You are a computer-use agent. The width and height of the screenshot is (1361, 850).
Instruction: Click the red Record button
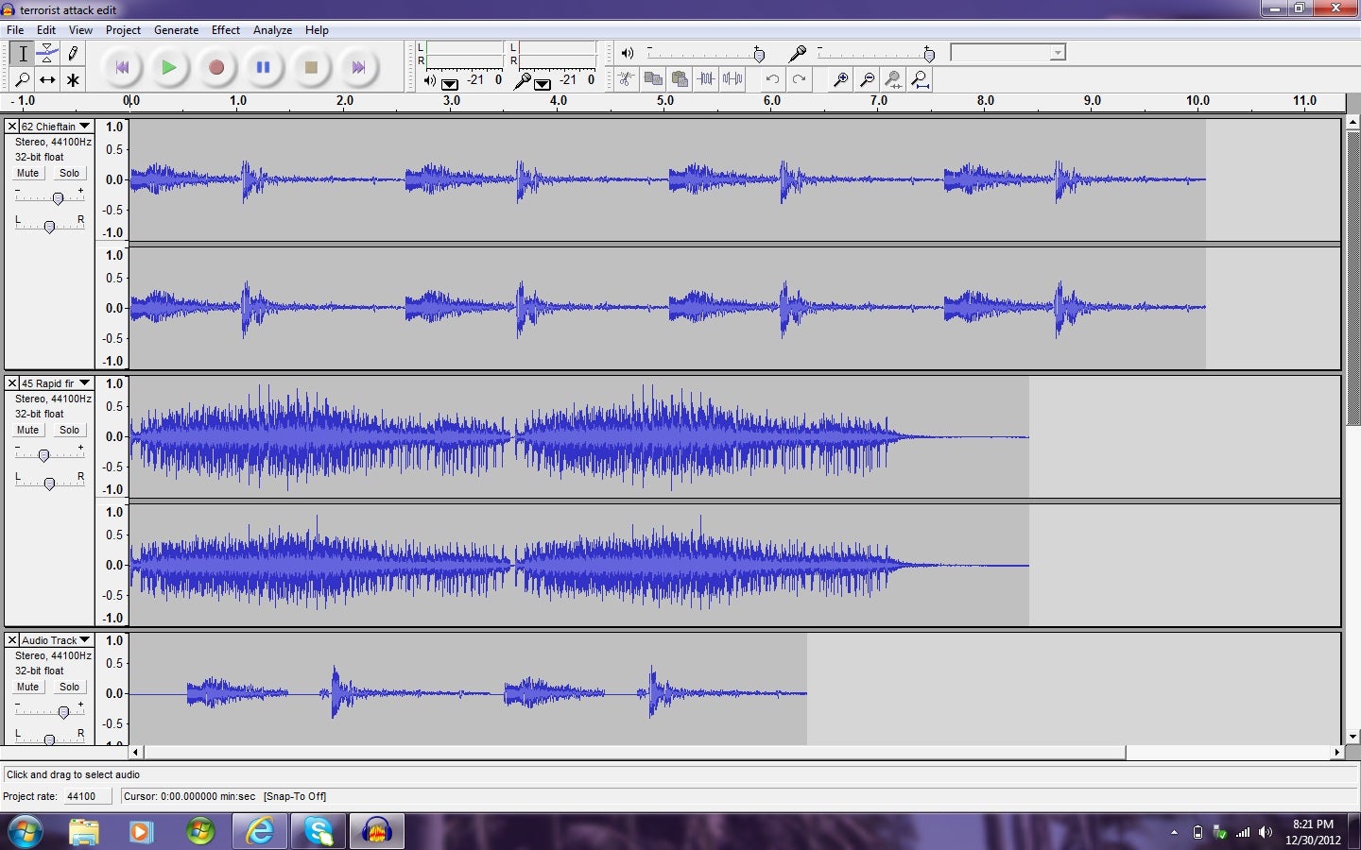216,67
